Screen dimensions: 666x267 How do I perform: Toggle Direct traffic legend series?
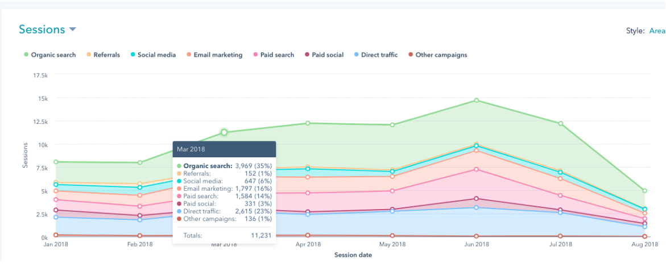click(375, 55)
